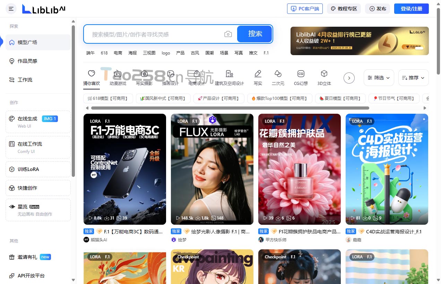Open 邀请有礼 gift page
Image resolution: width=441 pixels, height=284 pixels.
pyautogui.click(x=38, y=257)
